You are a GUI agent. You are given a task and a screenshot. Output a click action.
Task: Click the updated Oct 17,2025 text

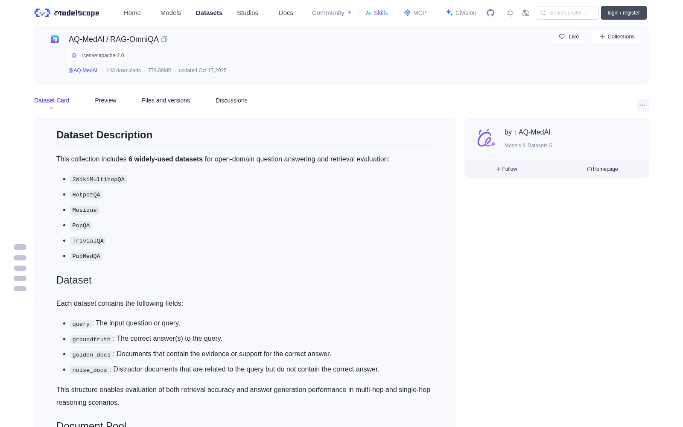point(202,70)
